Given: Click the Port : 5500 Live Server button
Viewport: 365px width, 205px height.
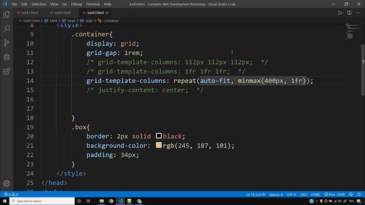Looking at the screenshot, I should click(335, 194).
